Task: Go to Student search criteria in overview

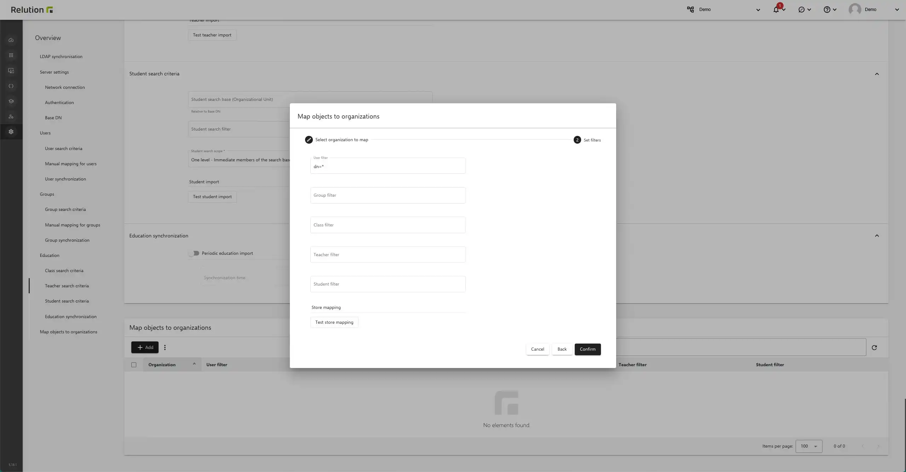Action: (67, 301)
